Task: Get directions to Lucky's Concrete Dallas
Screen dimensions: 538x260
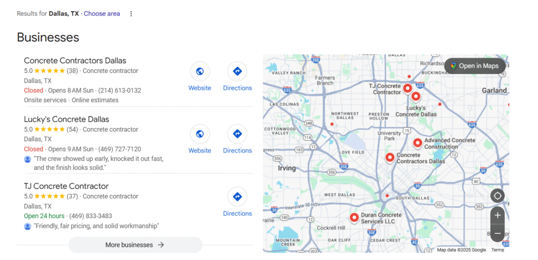Action: [x=237, y=134]
